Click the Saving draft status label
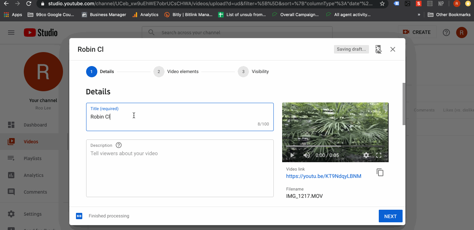The height and width of the screenshot is (230, 474). [351, 49]
